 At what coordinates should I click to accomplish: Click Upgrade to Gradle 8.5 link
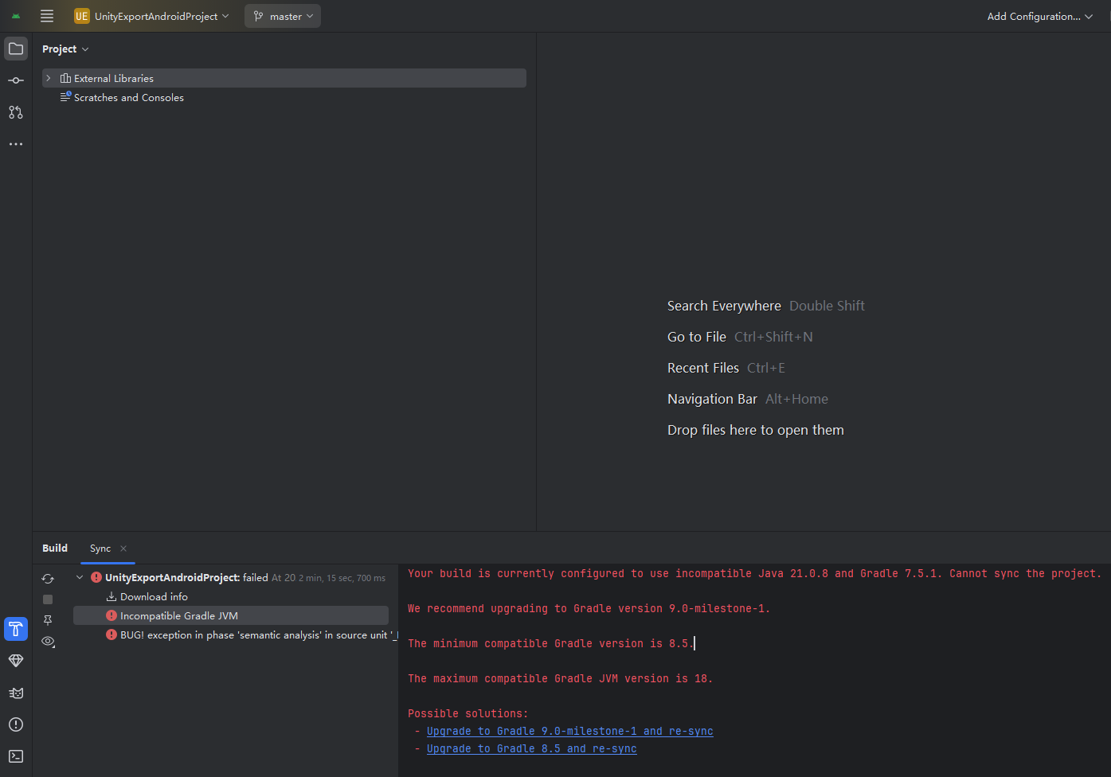click(532, 748)
